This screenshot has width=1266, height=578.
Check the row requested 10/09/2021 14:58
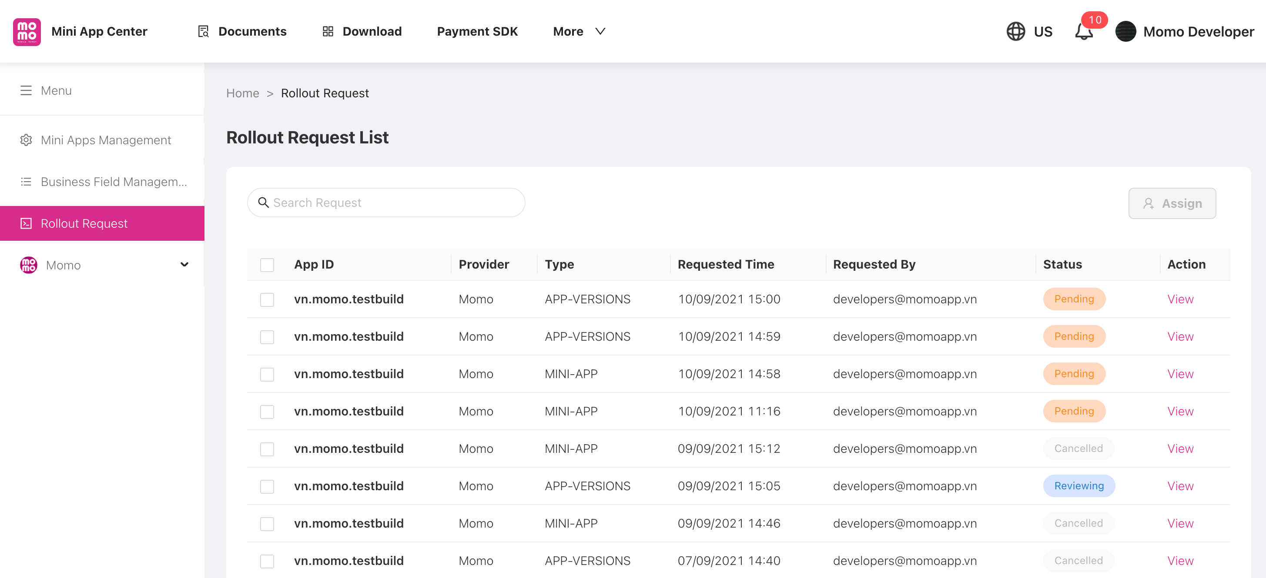coord(267,374)
